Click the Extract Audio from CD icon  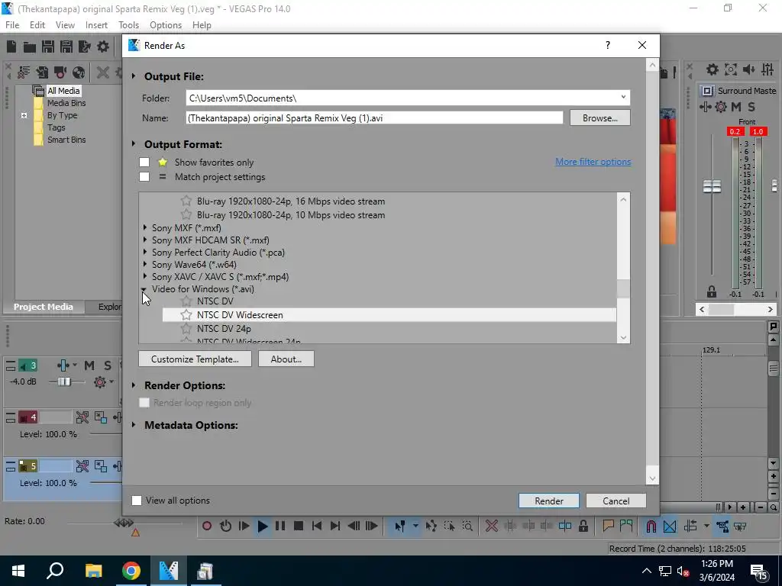[79, 72]
